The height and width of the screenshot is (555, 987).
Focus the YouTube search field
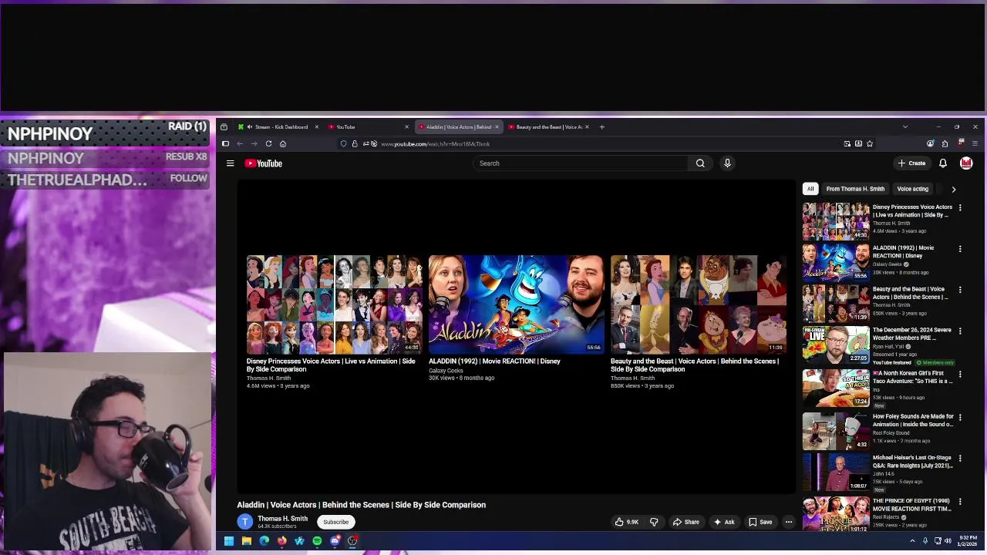point(581,163)
